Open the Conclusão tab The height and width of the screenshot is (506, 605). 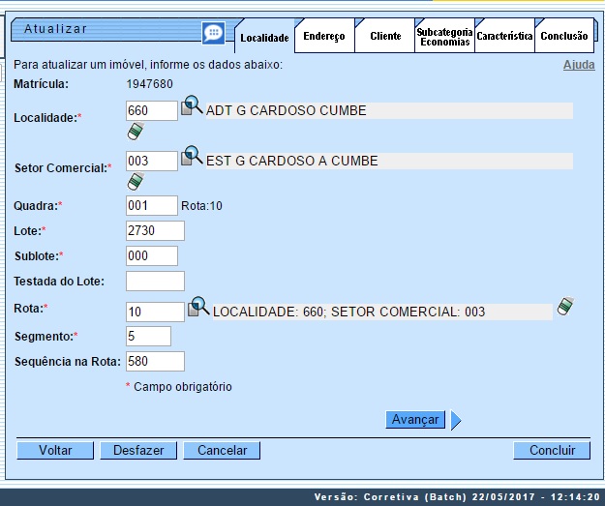pos(563,36)
